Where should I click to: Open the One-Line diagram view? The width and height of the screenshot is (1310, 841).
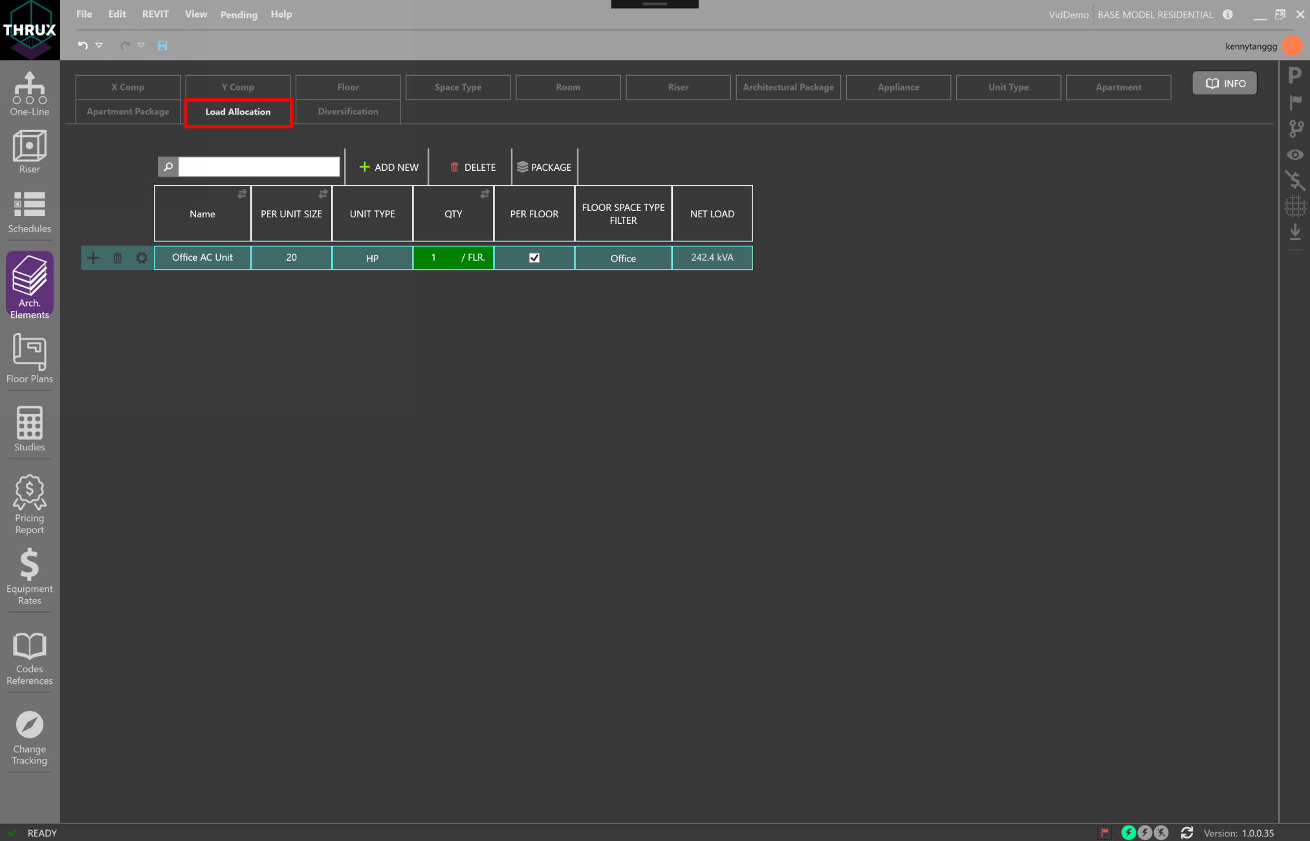point(29,94)
